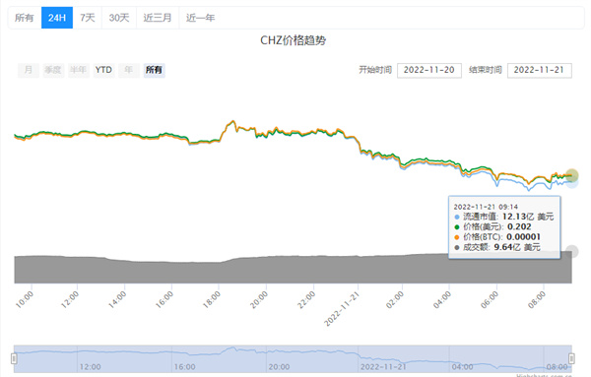This screenshot has width=591, height=377.
Task: Click the CHZ价格趋势 chart title
Action: (x=293, y=40)
